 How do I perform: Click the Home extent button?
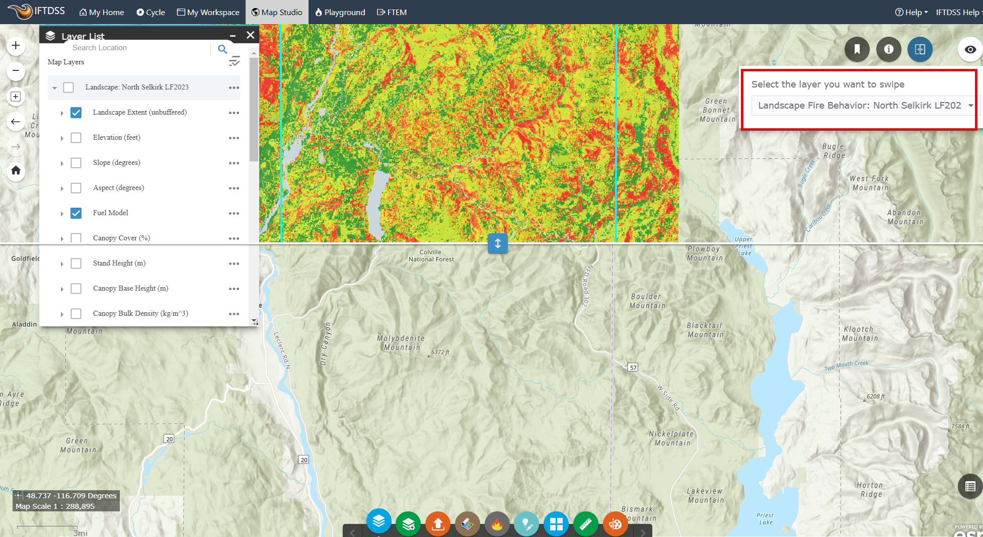coord(16,171)
